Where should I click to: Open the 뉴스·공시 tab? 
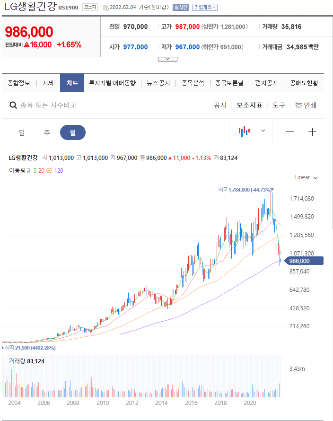coord(158,83)
